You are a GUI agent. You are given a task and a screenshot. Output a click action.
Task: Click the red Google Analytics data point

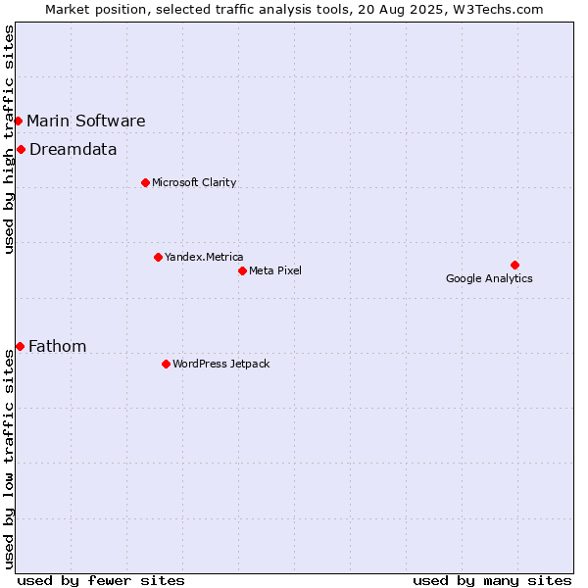tap(514, 266)
